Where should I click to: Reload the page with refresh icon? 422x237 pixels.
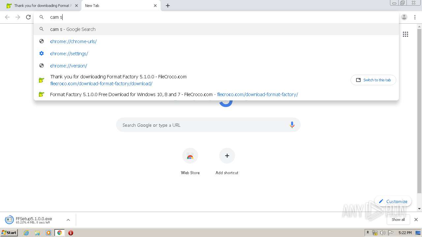[28, 17]
